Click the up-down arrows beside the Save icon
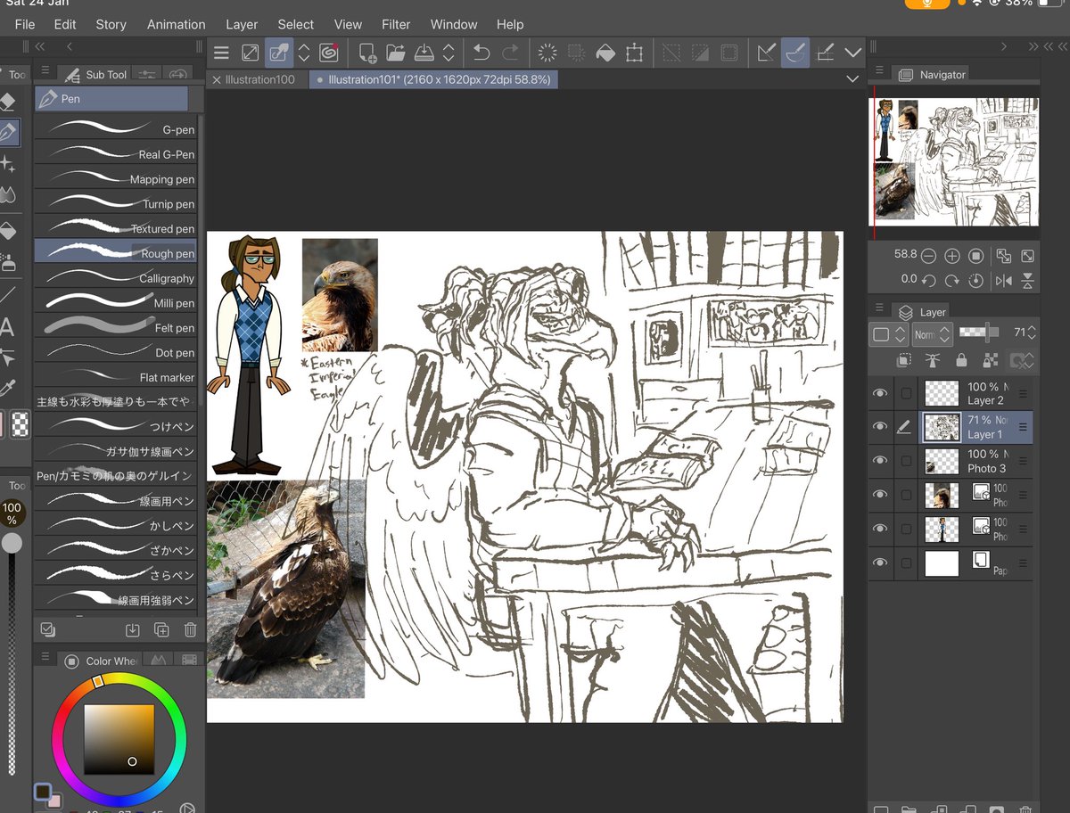Viewport: 1070px width, 813px height. coord(449,53)
